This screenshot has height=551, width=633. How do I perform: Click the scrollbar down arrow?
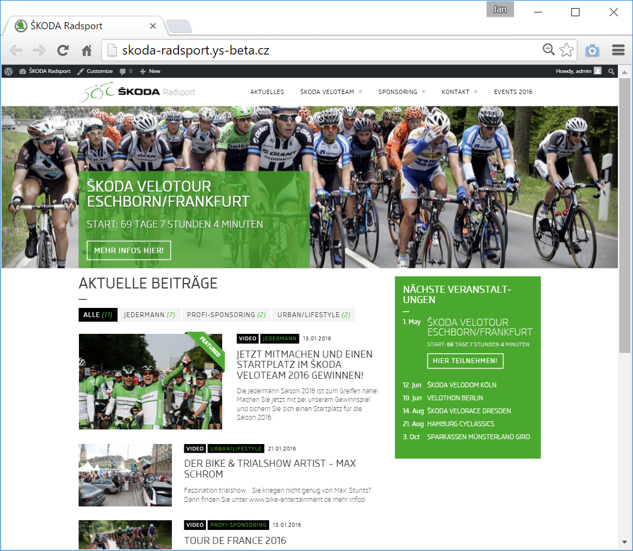(x=625, y=542)
